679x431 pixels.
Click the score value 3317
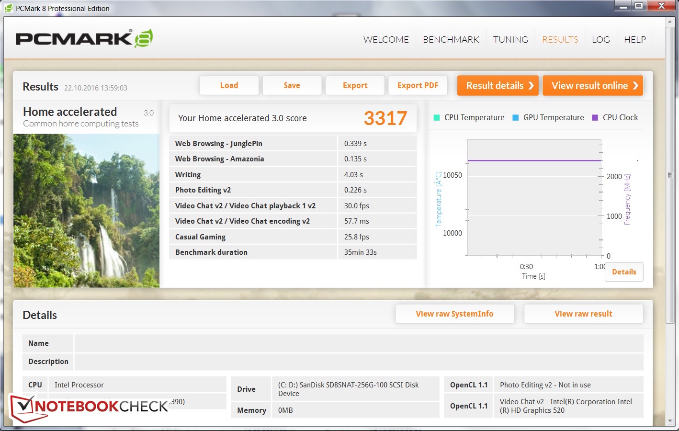coord(385,118)
